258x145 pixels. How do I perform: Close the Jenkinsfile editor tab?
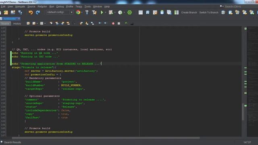19,19
